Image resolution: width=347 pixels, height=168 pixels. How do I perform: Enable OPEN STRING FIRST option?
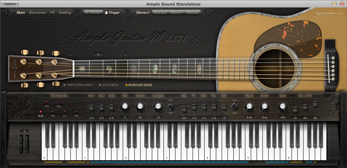78,85
